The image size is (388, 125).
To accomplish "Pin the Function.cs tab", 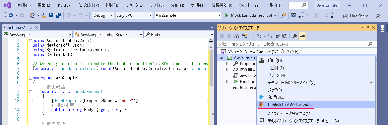I will coord(30,28).
